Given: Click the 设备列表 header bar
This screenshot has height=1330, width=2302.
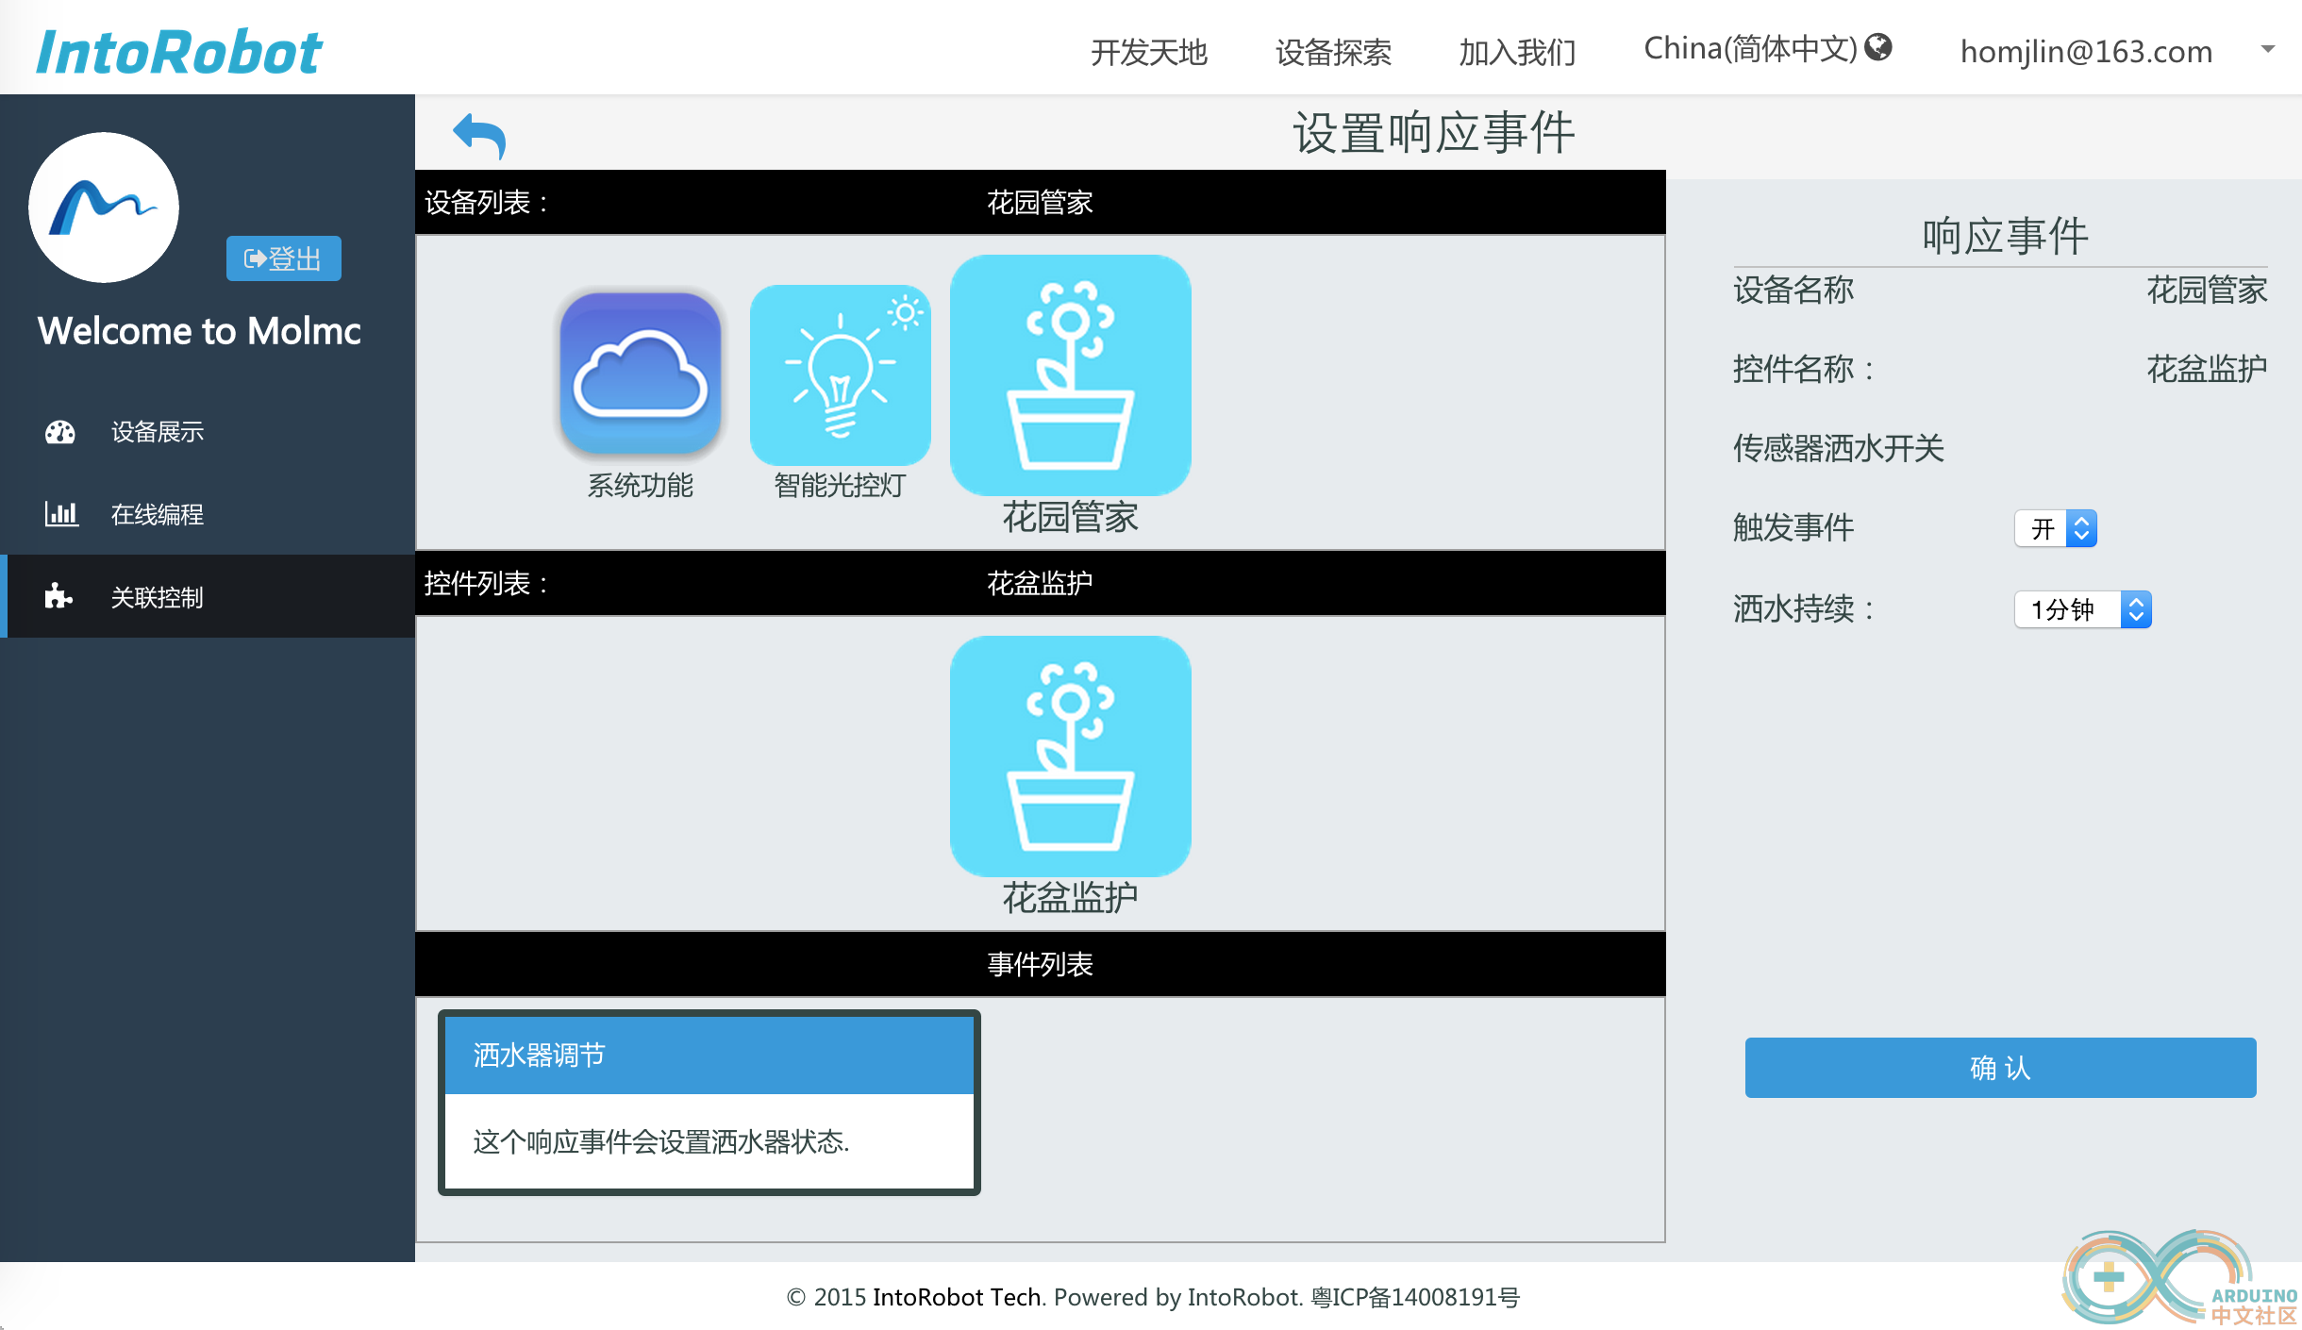Looking at the screenshot, I should tap(1040, 202).
